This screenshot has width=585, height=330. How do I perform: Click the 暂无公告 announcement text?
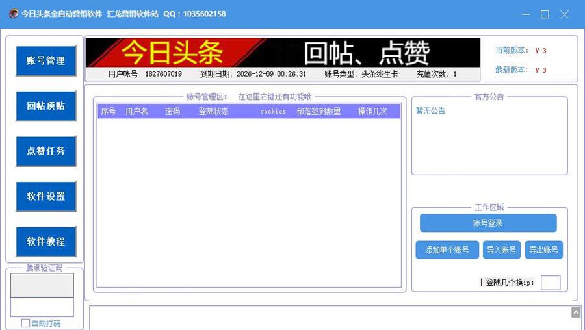click(x=430, y=110)
